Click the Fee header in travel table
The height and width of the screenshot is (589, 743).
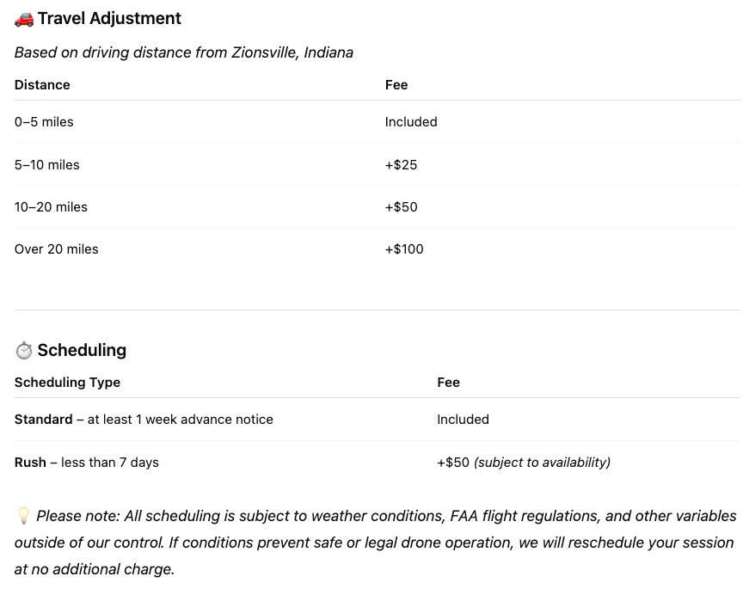(x=396, y=85)
